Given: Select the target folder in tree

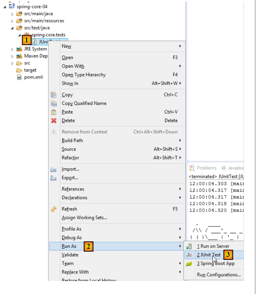Looking at the screenshot, I should (x=30, y=70).
